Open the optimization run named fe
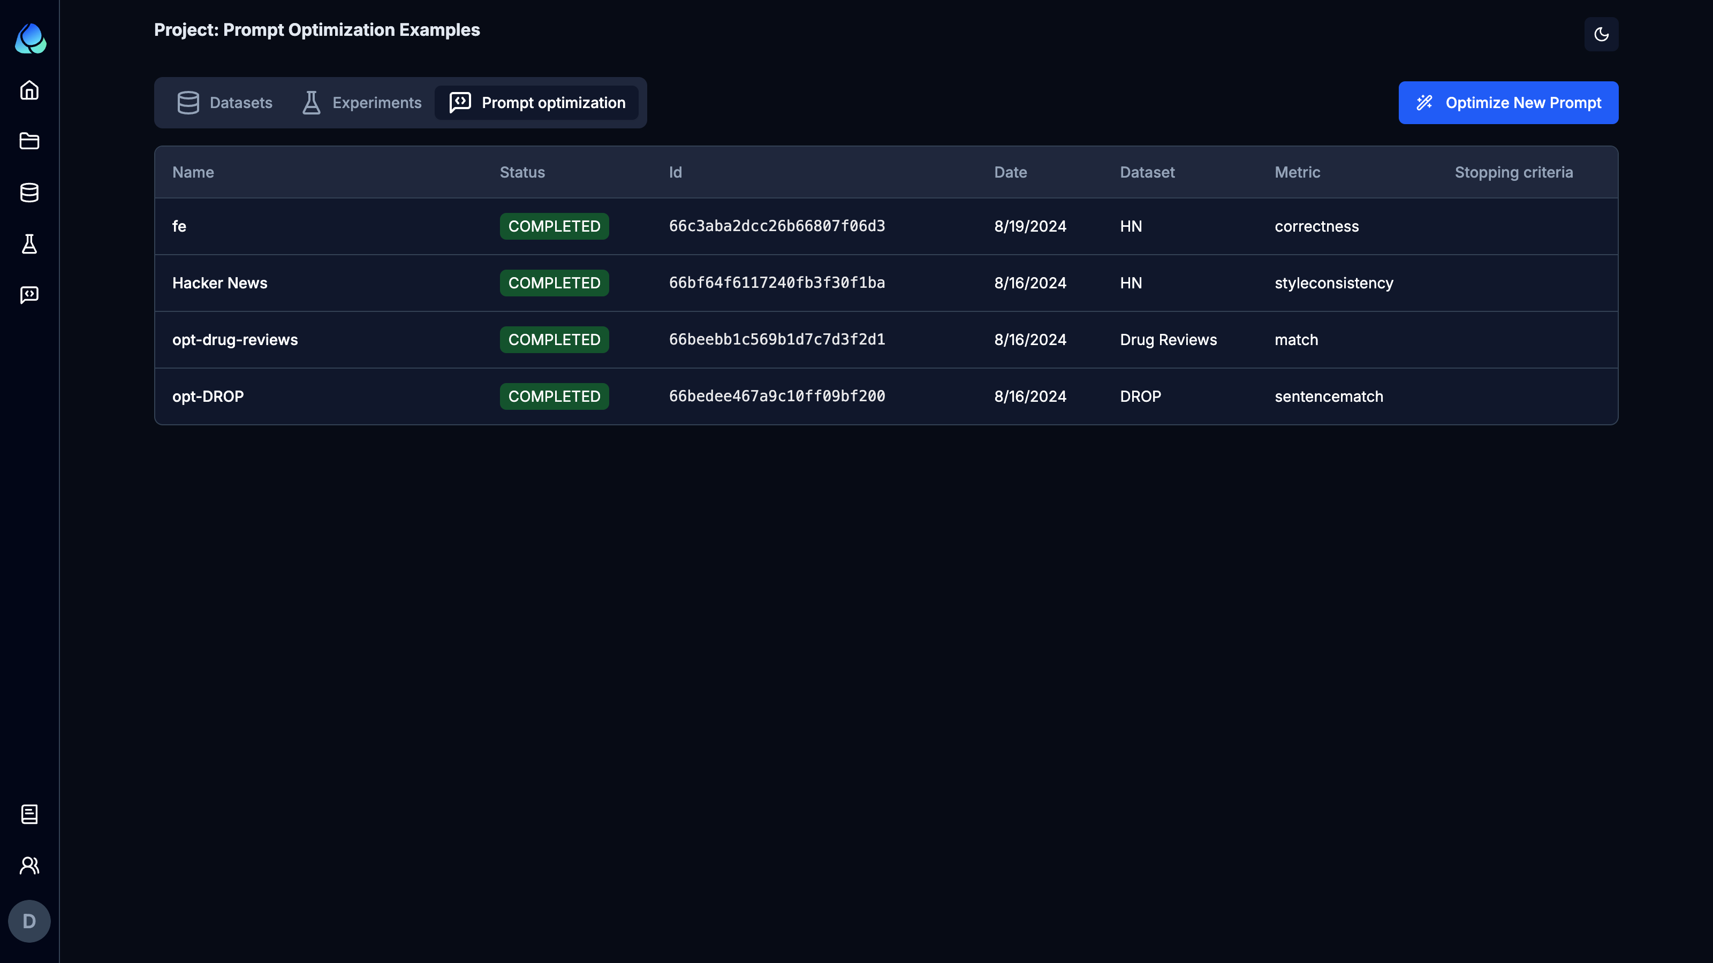The image size is (1713, 963). click(x=179, y=226)
